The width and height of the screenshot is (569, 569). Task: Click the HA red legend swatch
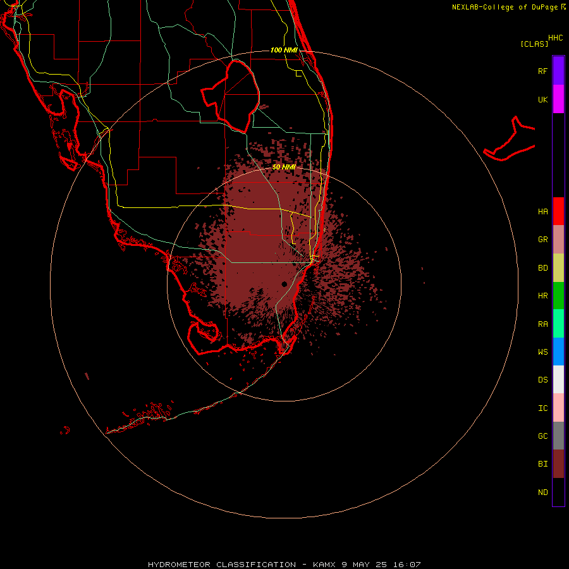coord(558,211)
